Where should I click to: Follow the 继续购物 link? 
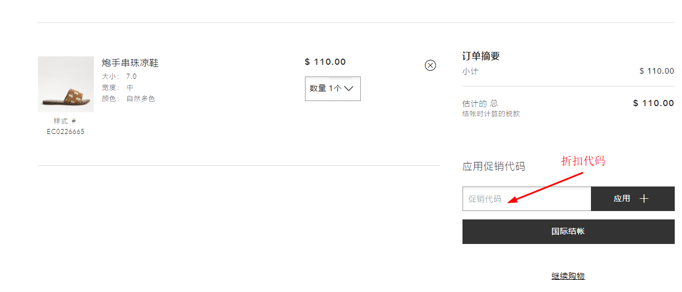click(x=568, y=276)
